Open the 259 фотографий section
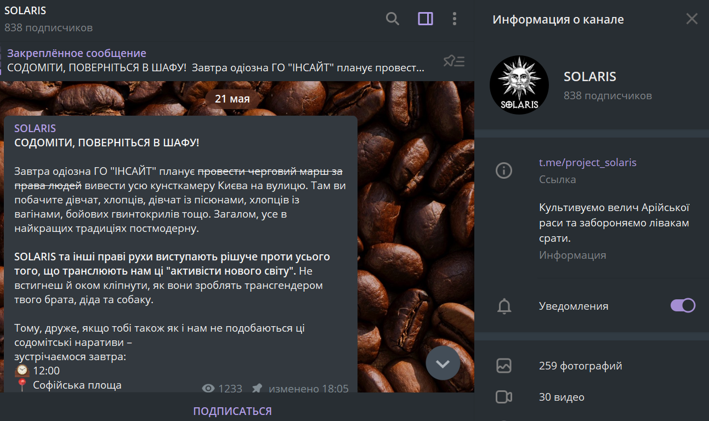 (580, 366)
